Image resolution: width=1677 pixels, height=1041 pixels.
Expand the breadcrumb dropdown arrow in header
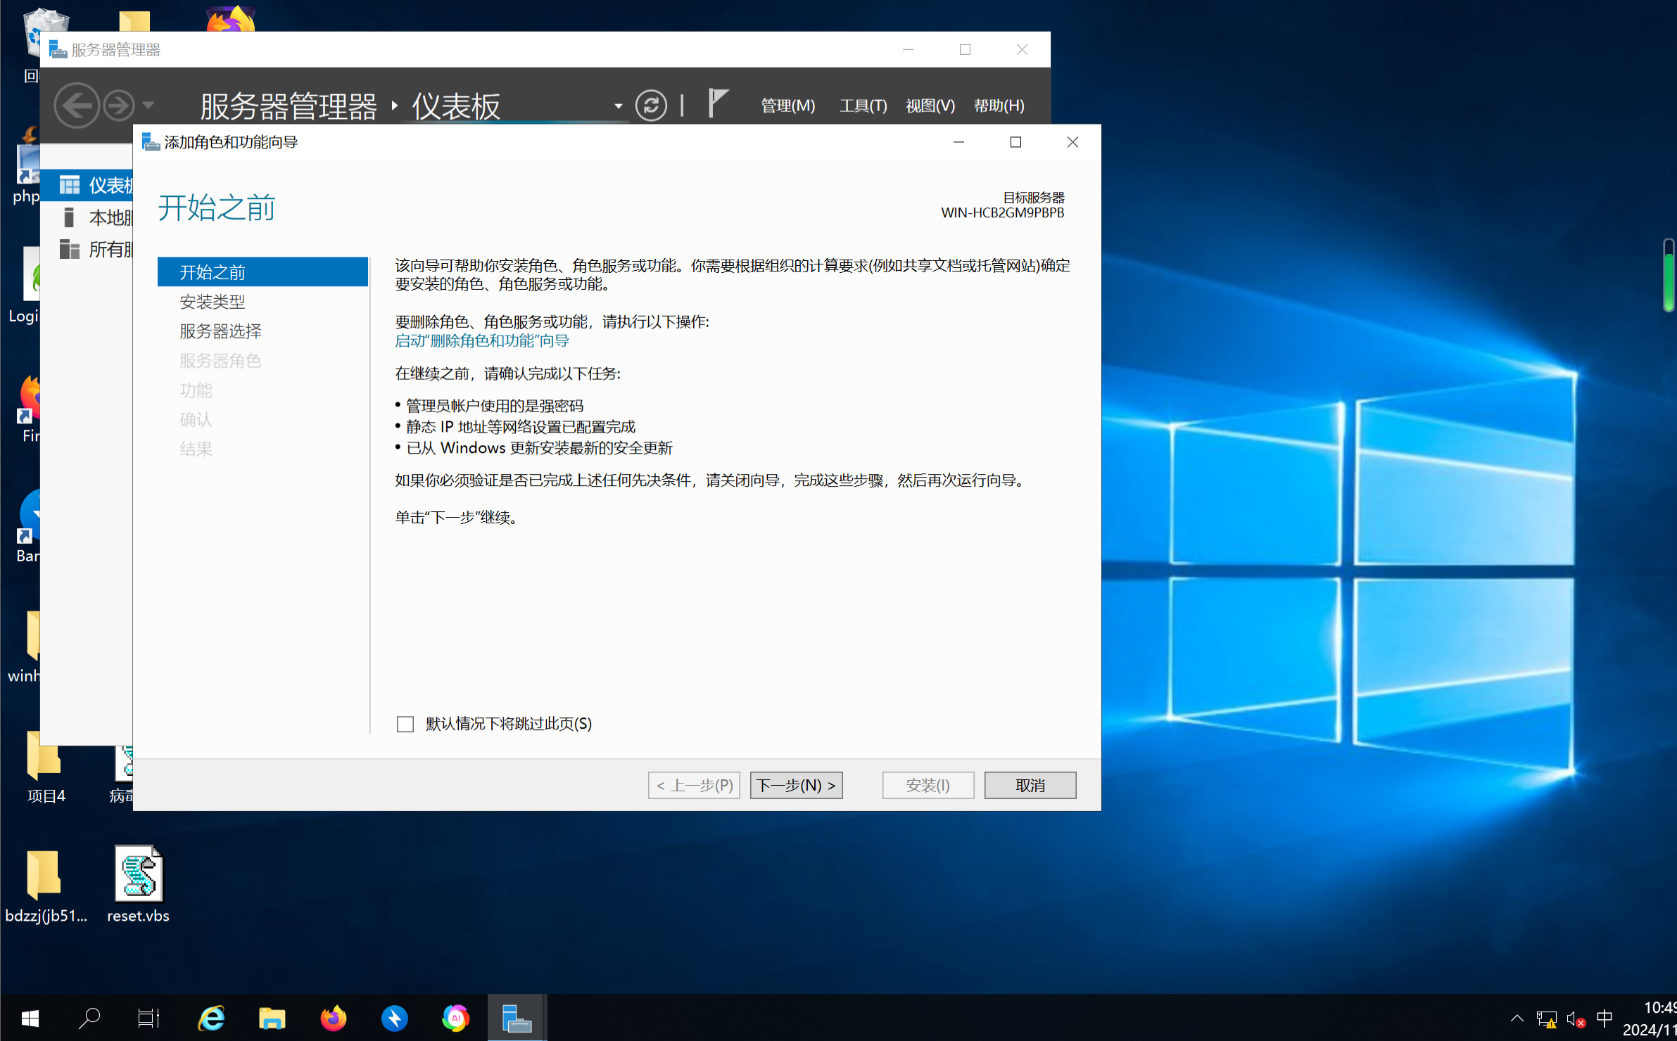[618, 106]
